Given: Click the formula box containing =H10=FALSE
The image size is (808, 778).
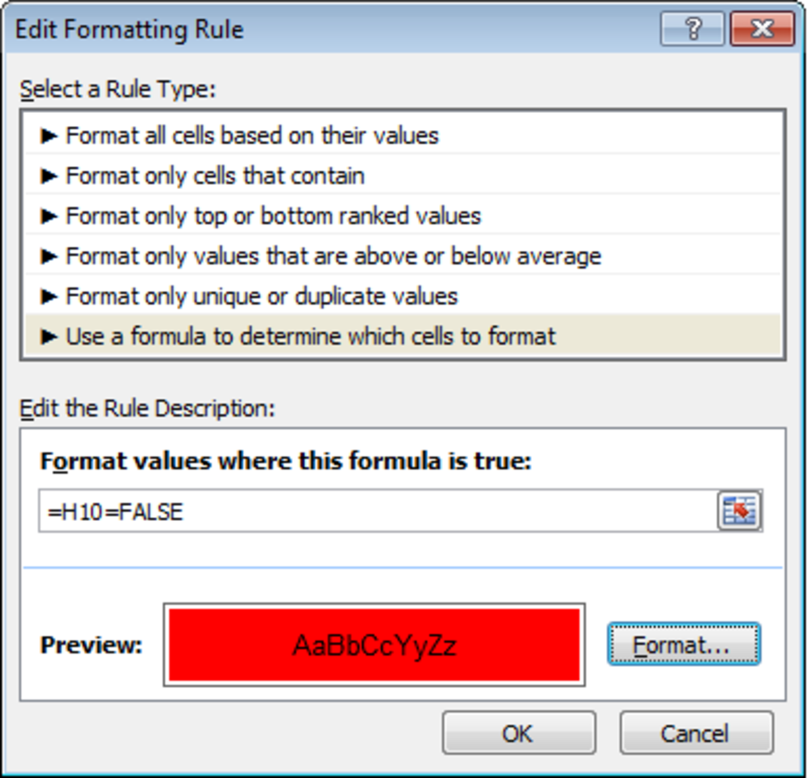Looking at the screenshot, I should coord(377,511).
